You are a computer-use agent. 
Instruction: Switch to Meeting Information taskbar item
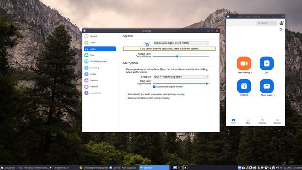34,168
